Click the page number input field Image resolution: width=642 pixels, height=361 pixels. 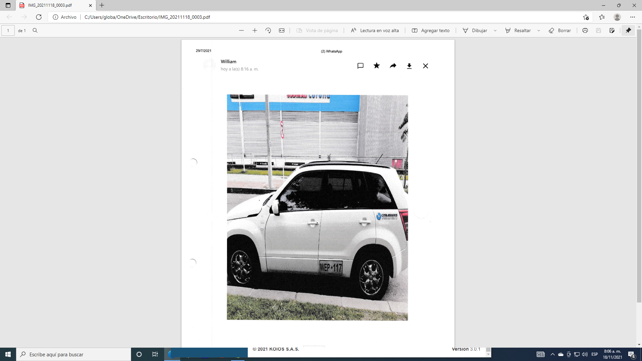[x=8, y=30]
